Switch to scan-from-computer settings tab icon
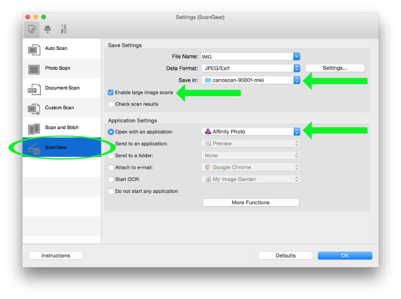Viewport: 401px width, 299px height. click(32, 29)
